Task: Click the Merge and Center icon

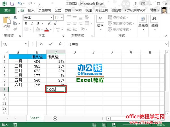Action: [87, 23]
